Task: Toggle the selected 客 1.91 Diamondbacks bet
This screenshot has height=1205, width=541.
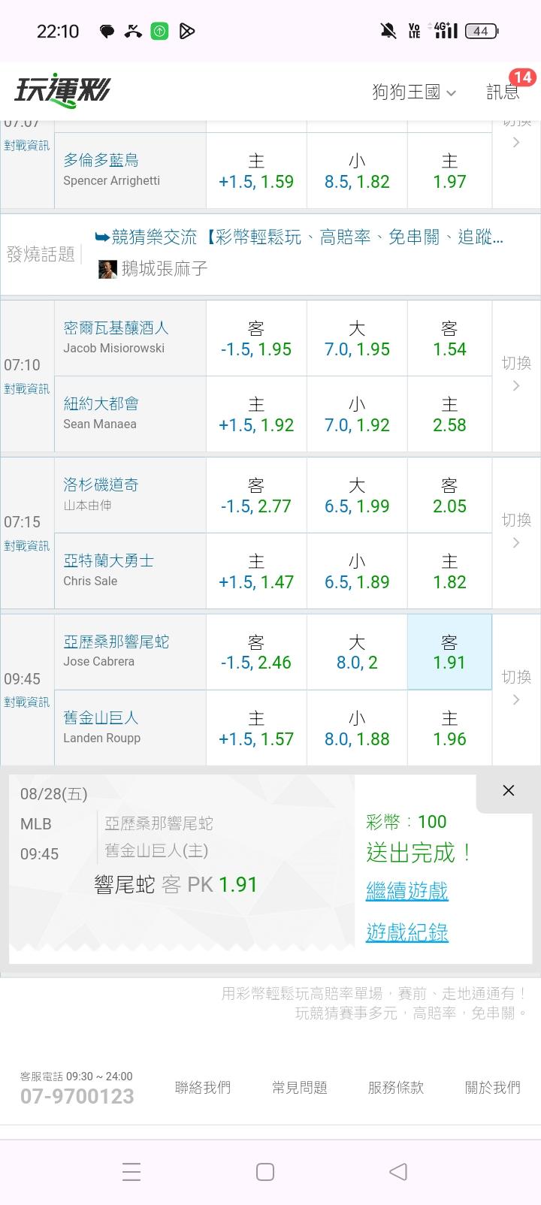Action: [x=449, y=652]
